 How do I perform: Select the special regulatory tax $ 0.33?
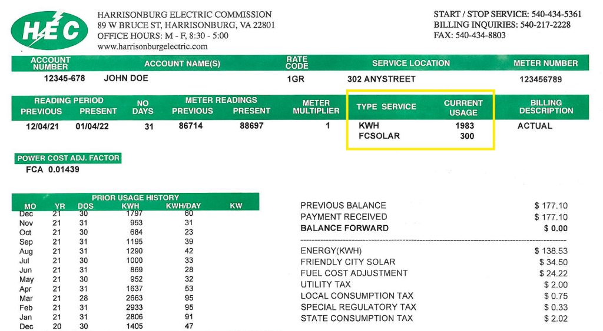556,307
